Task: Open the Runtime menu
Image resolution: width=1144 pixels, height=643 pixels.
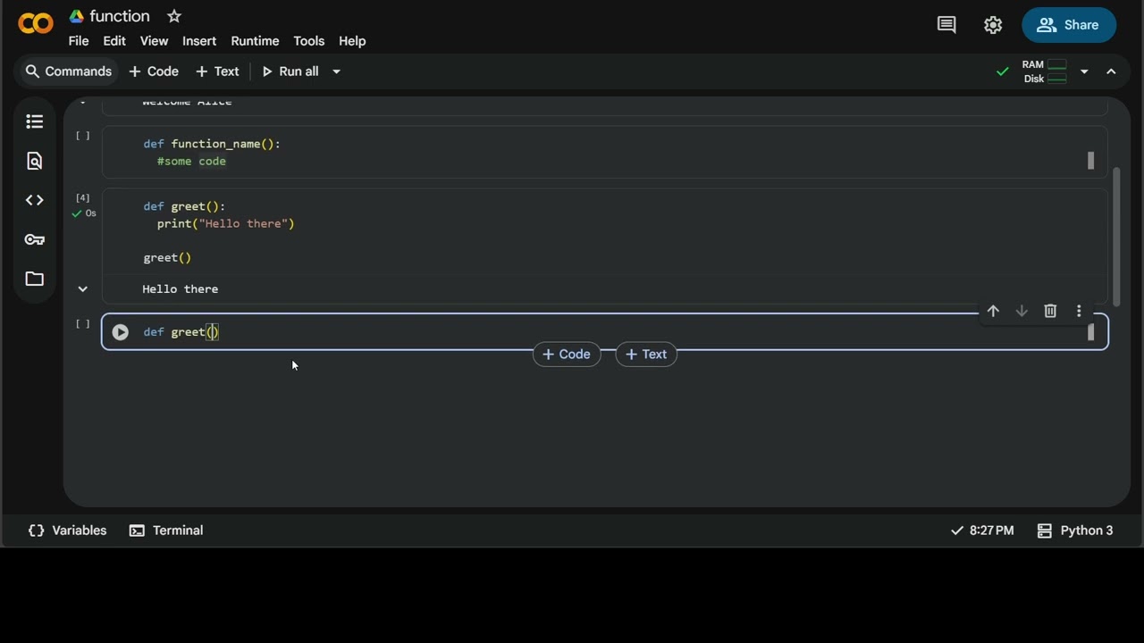Action: click(255, 41)
